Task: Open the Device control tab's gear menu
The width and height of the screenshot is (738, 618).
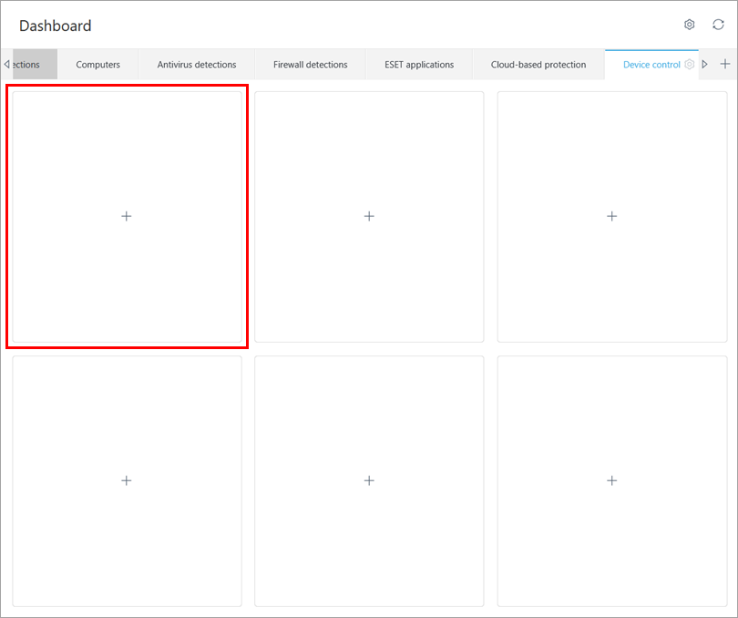Action: [690, 65]
